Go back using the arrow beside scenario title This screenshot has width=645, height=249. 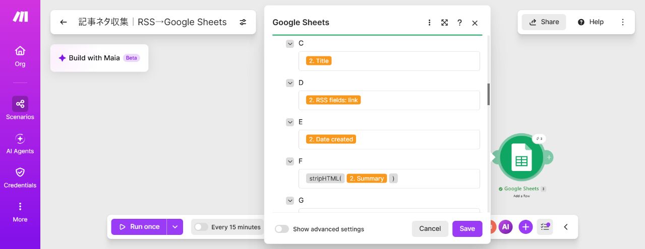[x=63, y=22]
